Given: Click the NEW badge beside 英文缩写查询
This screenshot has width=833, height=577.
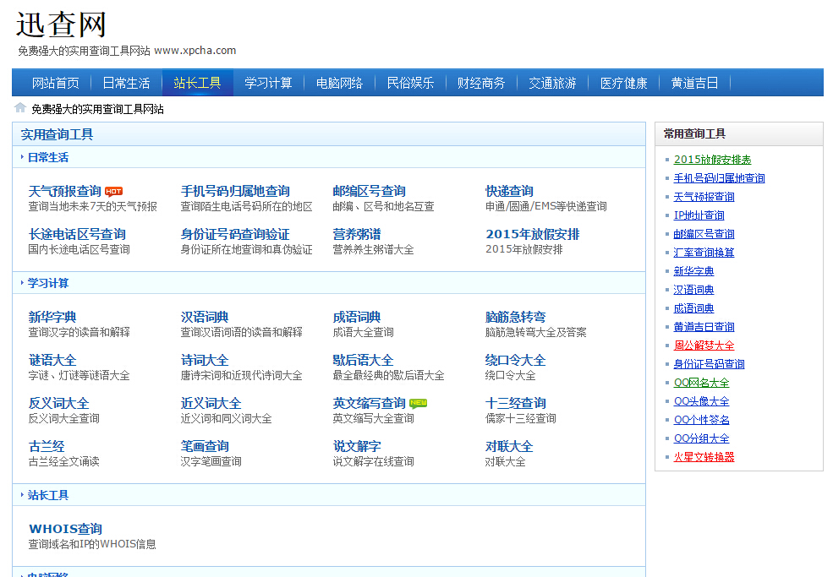Looking at the screenshot, I should [418, 404].
